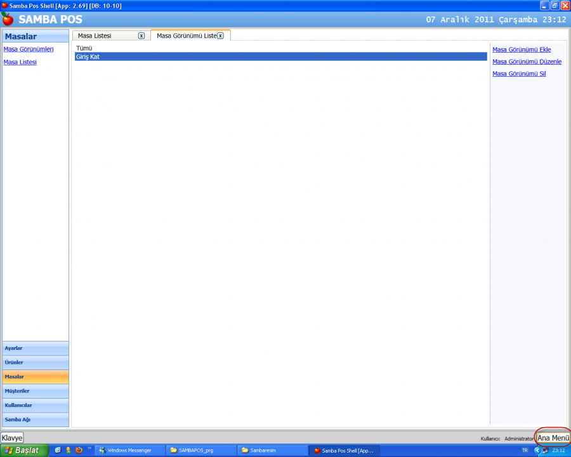This screenshot has height=457, width=571.
Task: Open the Ayarlar section
Action: pos(36,348)
